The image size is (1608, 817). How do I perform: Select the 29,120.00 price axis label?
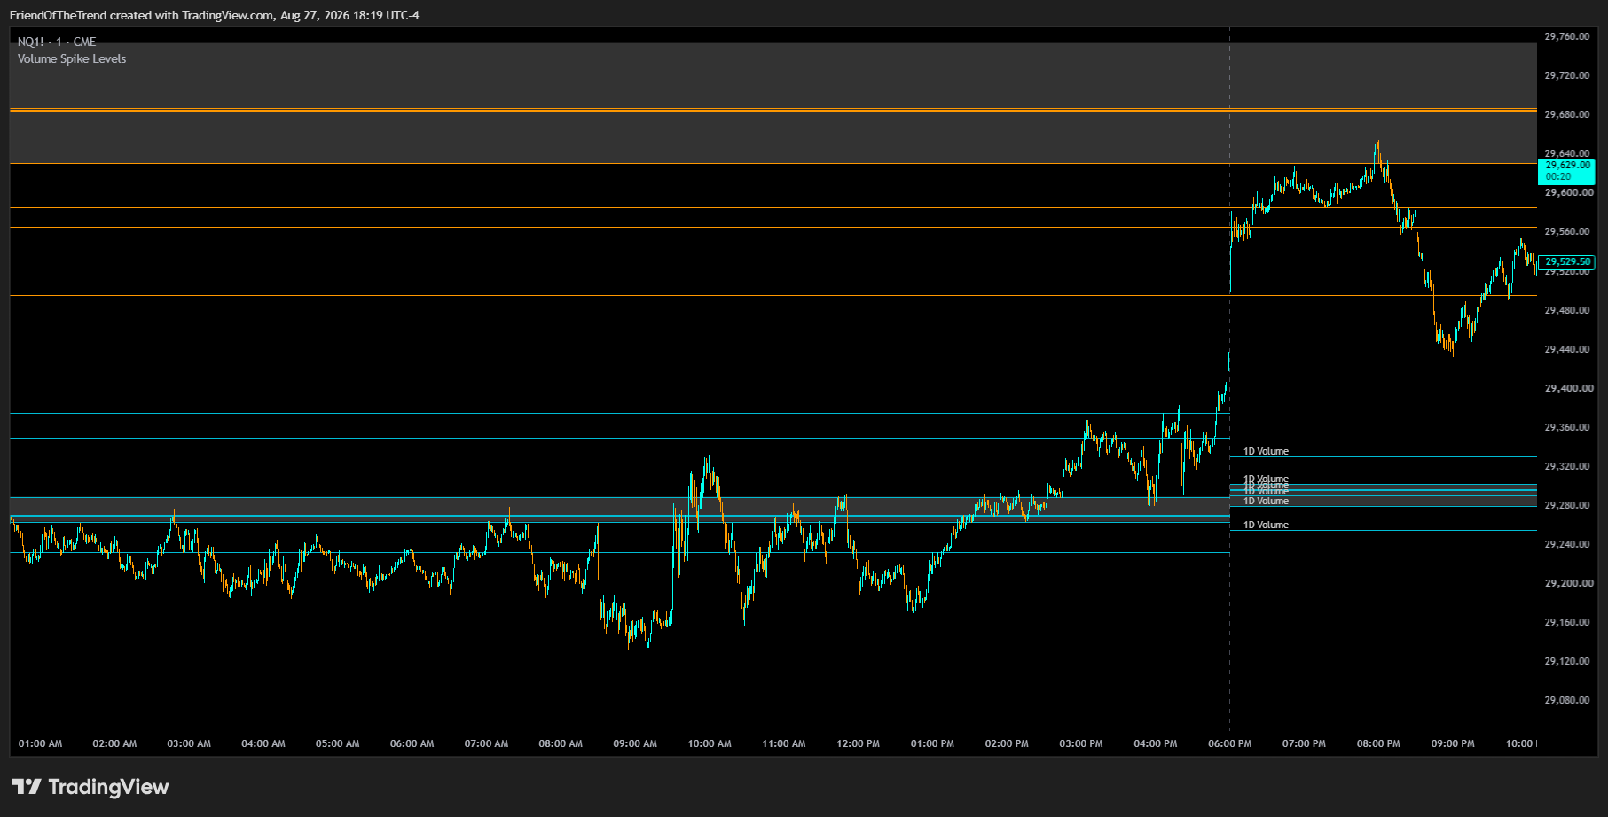tap(1567, 661)
